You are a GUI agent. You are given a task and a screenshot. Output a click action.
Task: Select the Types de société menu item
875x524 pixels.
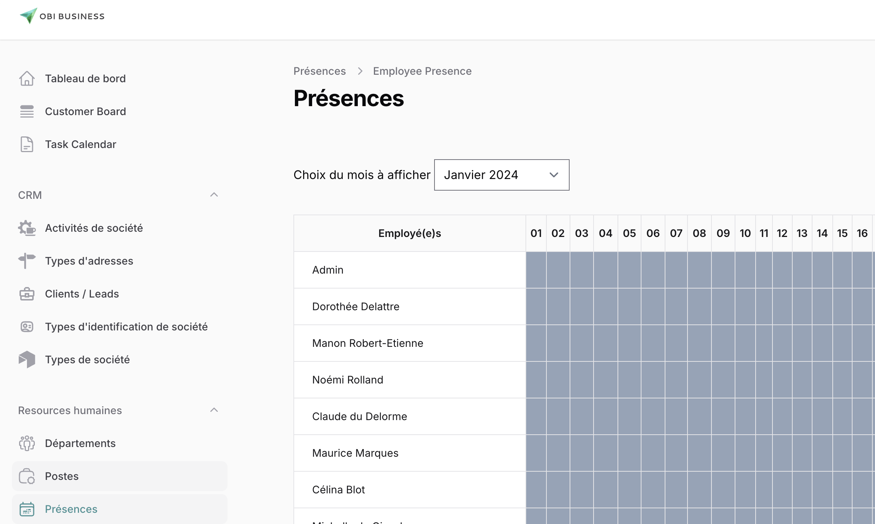[88, 359]
